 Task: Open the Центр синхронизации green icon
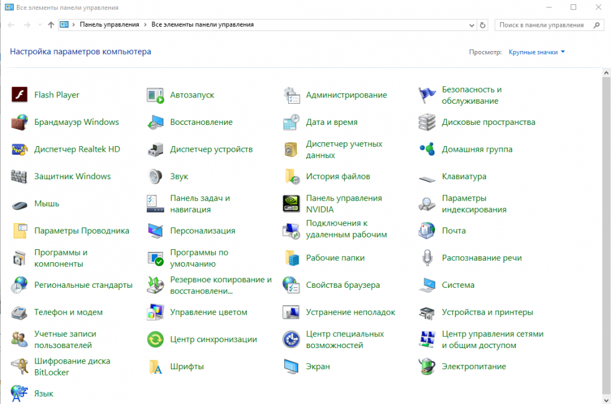pyautogui.click(x=155, y=339)
